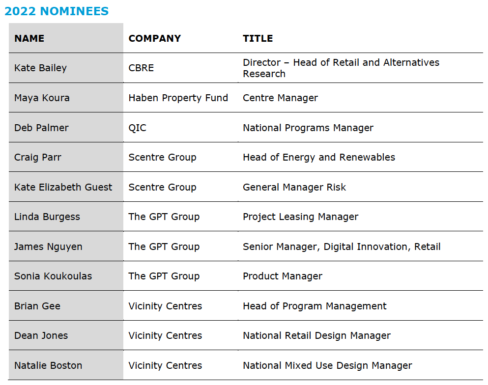Click Head of Energy and Renewables
The height and width of the screenshot is (385, 488).
[319, 158]
